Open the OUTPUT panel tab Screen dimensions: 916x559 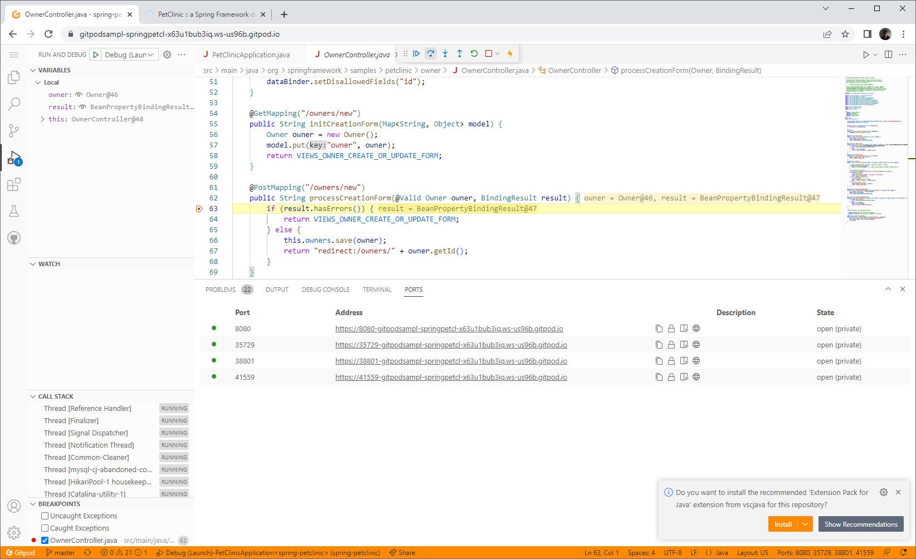click(x=277, y=290)
